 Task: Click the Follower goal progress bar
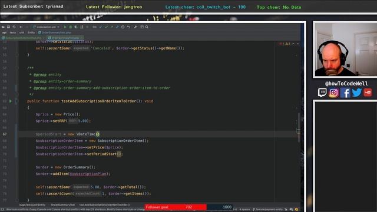[x=188, y=207]
